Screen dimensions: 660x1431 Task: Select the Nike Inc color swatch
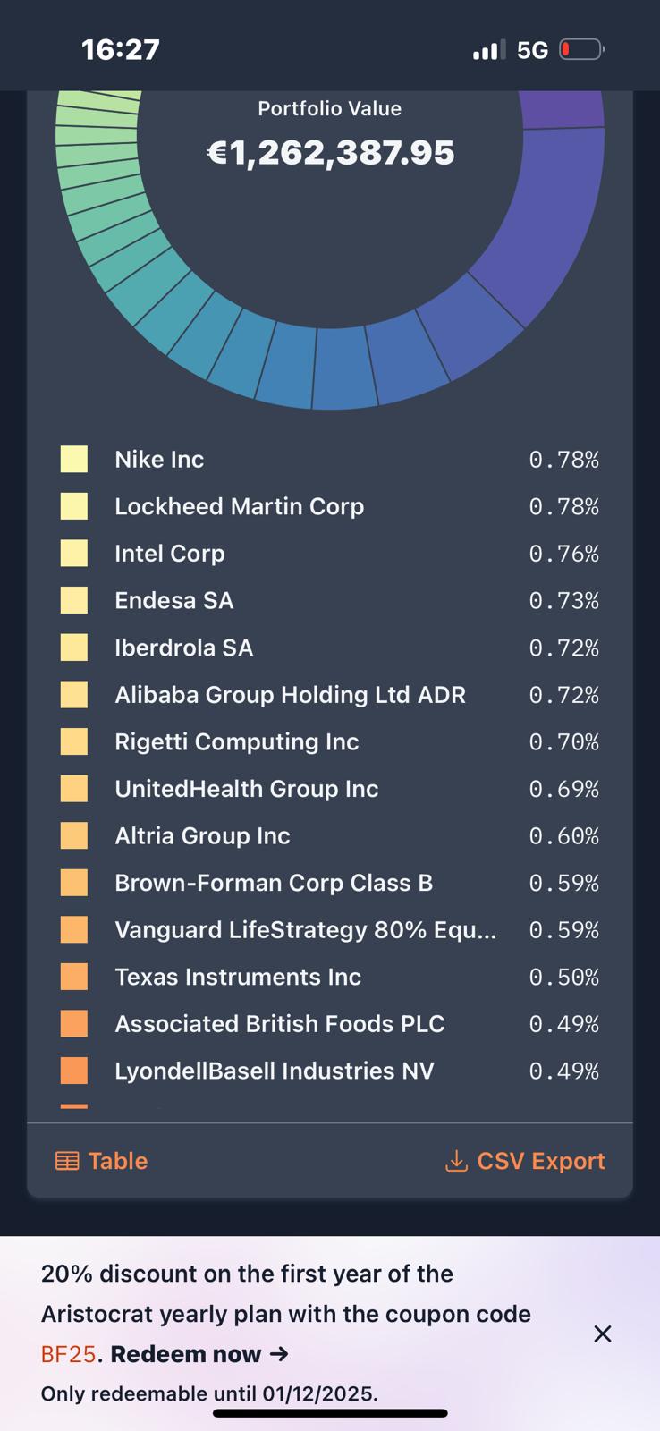74,460
